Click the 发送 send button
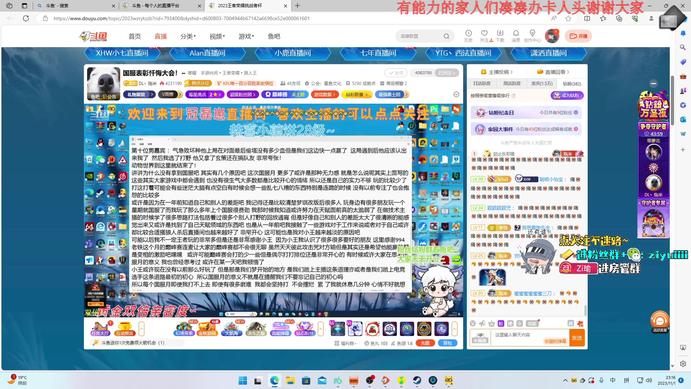Viewport: 691px width, 389px height. click(x=577, y=338)
